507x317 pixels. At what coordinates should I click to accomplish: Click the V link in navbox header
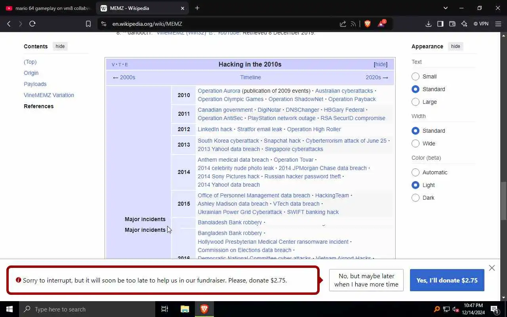point(113,65)
